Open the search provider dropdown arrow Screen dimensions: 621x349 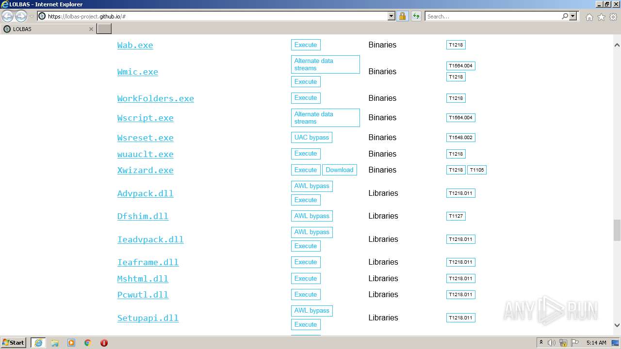coord(573,16)
